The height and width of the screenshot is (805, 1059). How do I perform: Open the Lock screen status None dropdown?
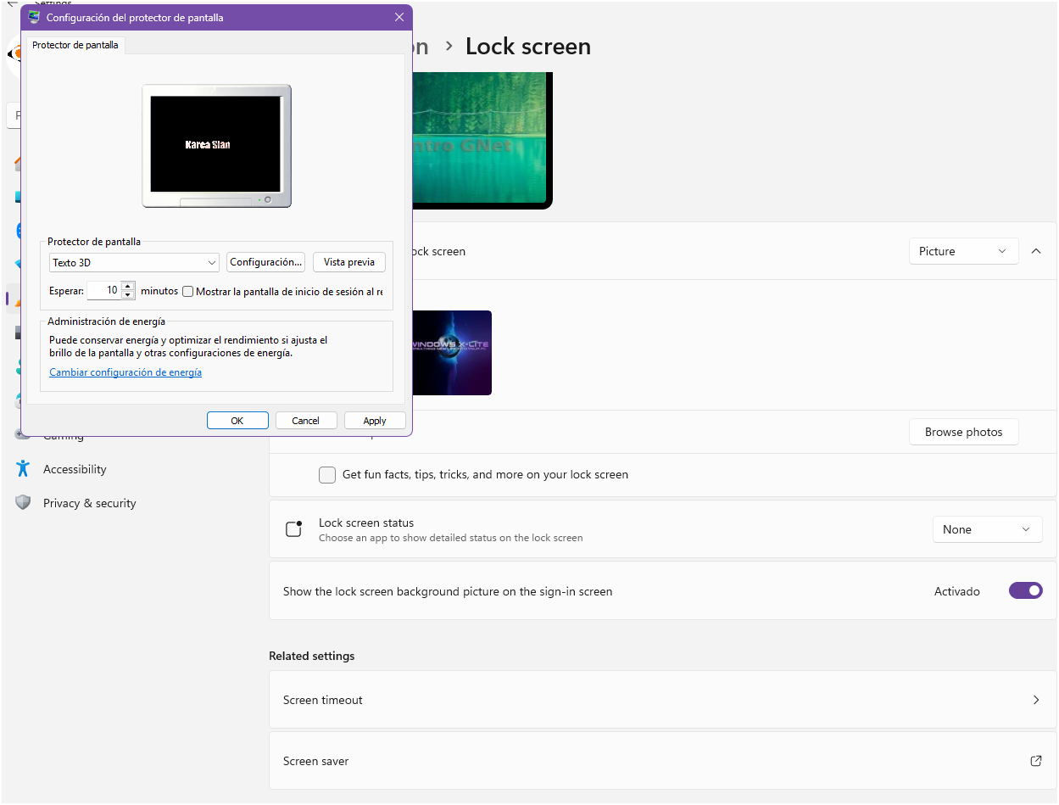pos(987,529)
